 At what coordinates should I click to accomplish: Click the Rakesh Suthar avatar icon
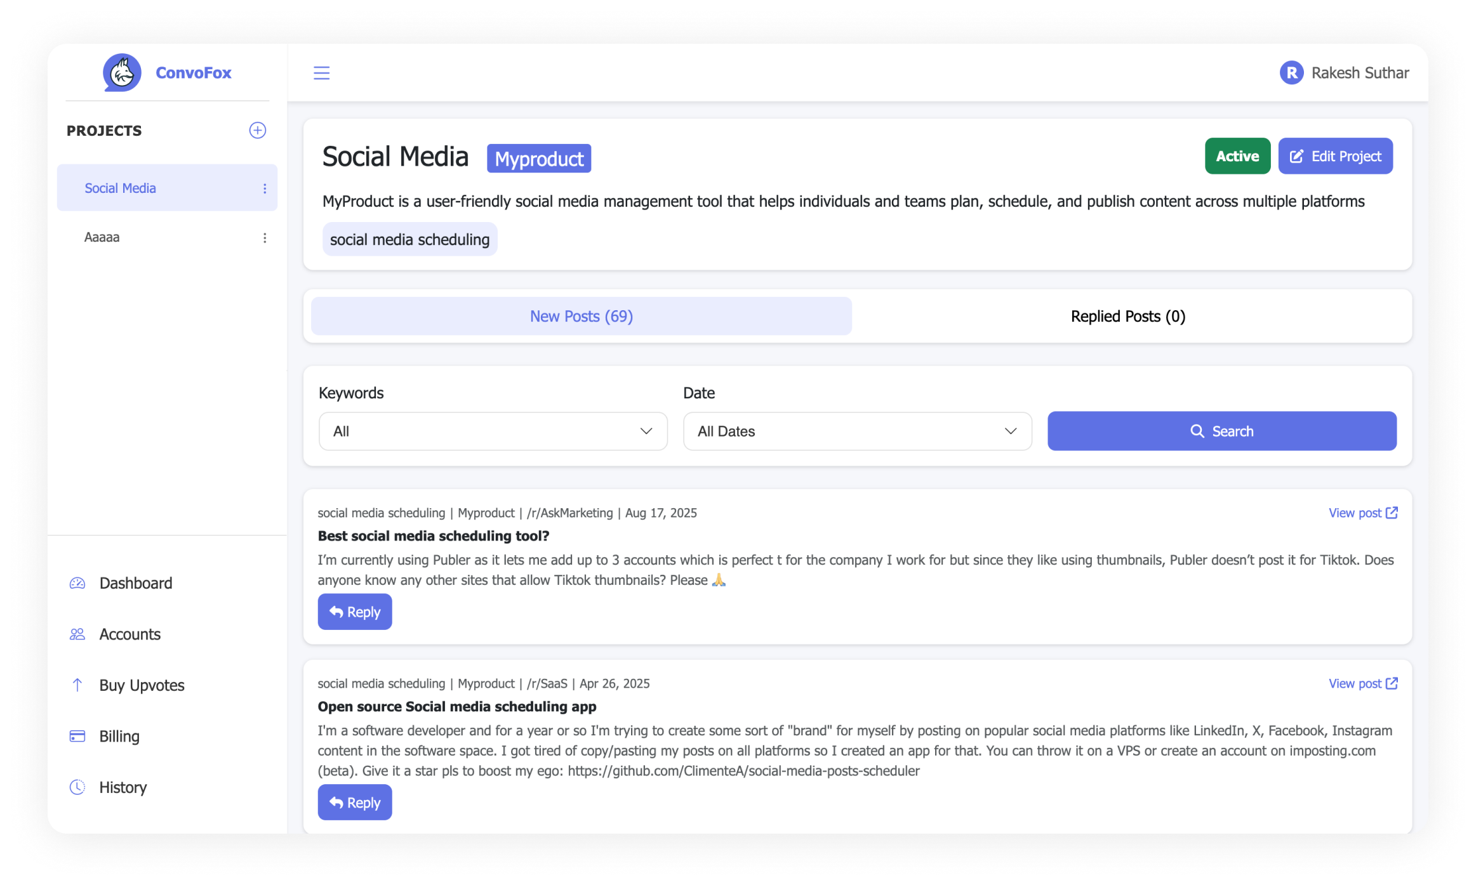(x=1291, y=72)
